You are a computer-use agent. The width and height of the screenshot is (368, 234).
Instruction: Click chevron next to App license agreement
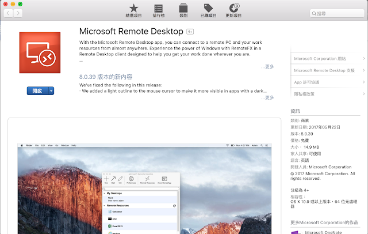click(x=363, y=82)
